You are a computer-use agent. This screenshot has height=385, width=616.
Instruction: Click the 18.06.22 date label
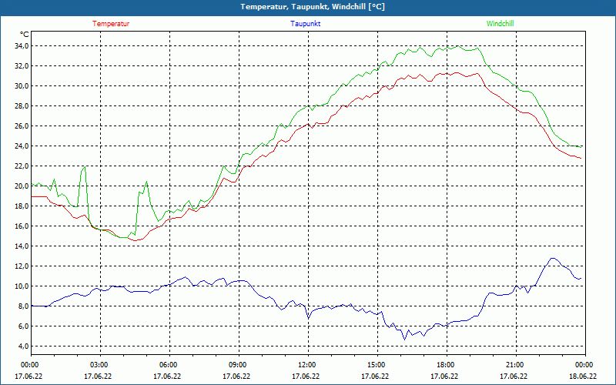point(583,377)
